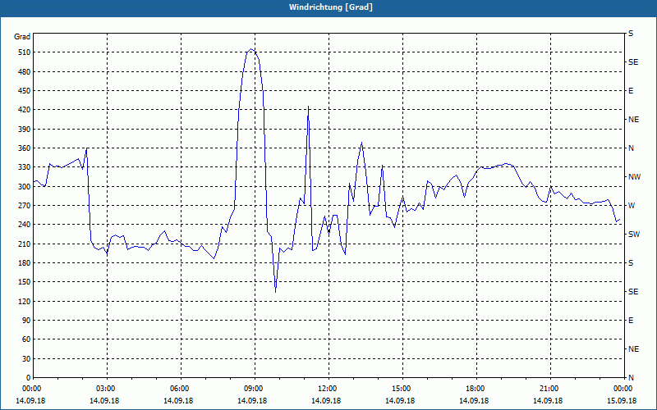Image resolution: width=657 pixels, height=410 pixels.
Task: Select the "Grad" unit label above the y-axis
Action: coord(22,37)
